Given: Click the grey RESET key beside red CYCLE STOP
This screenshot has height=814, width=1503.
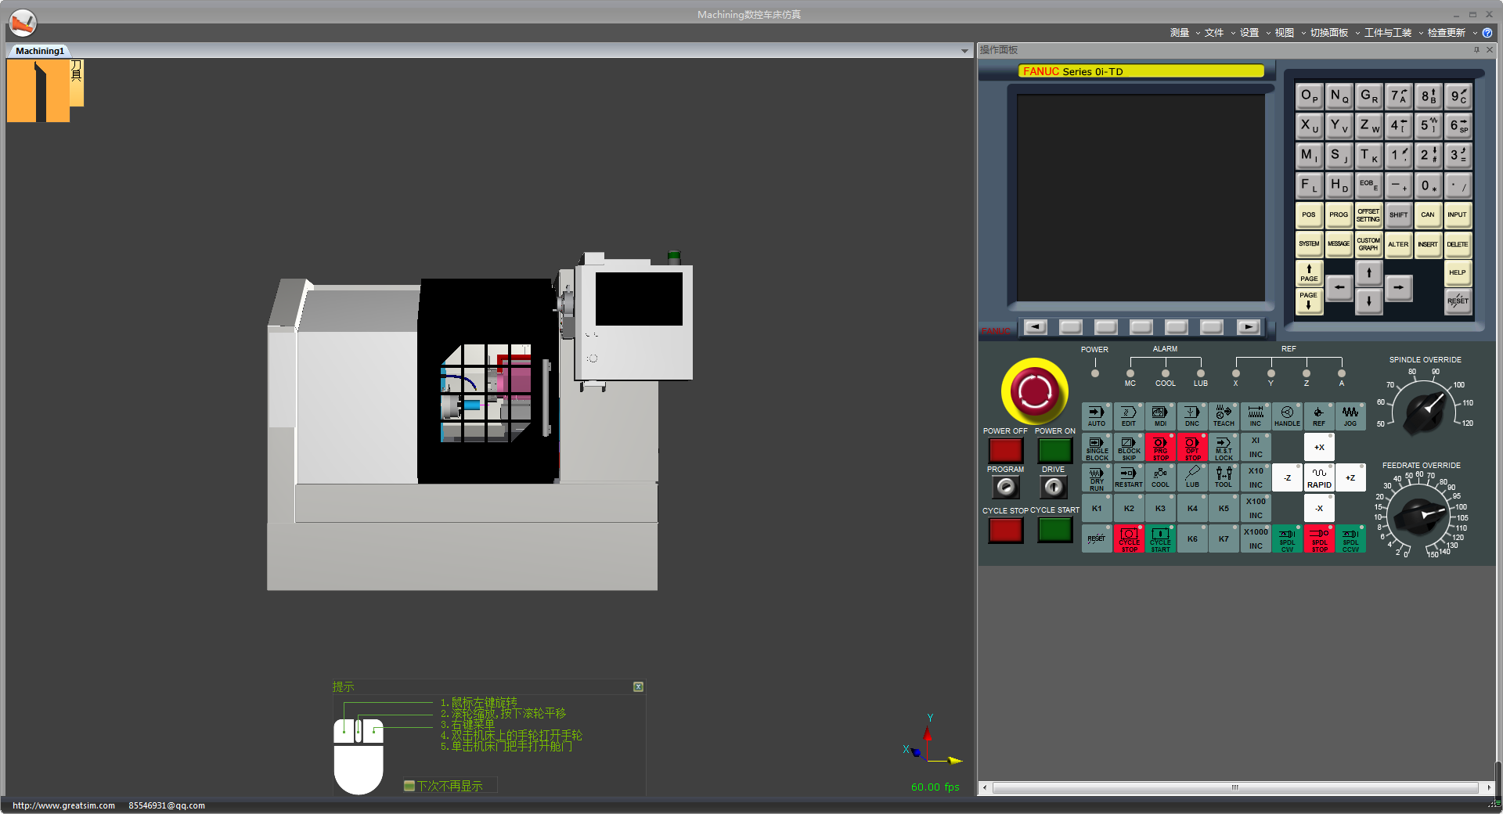Looking at the screenshot, I should tap(1097, 538).
